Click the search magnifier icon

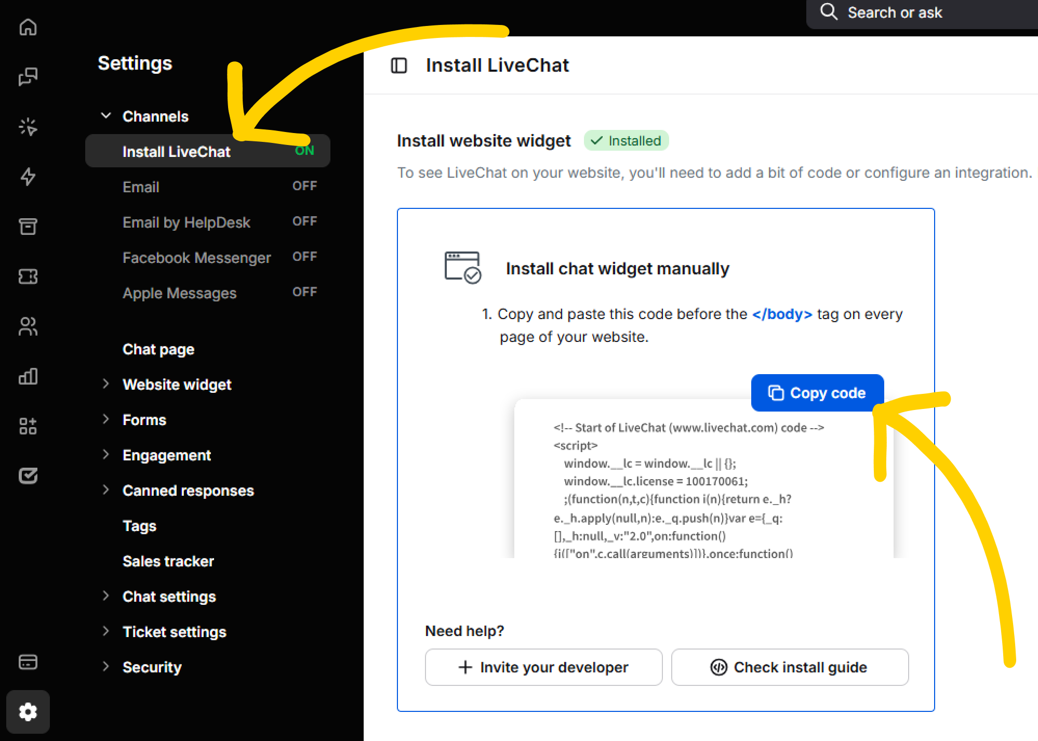pos(829,11)
